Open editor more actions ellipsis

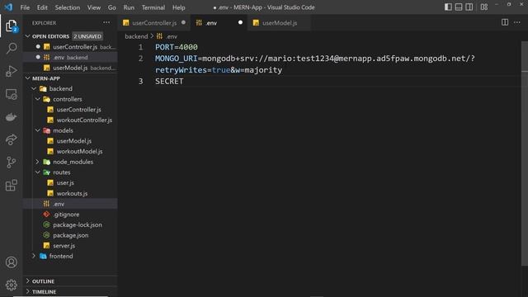click(x=517, y=22)
